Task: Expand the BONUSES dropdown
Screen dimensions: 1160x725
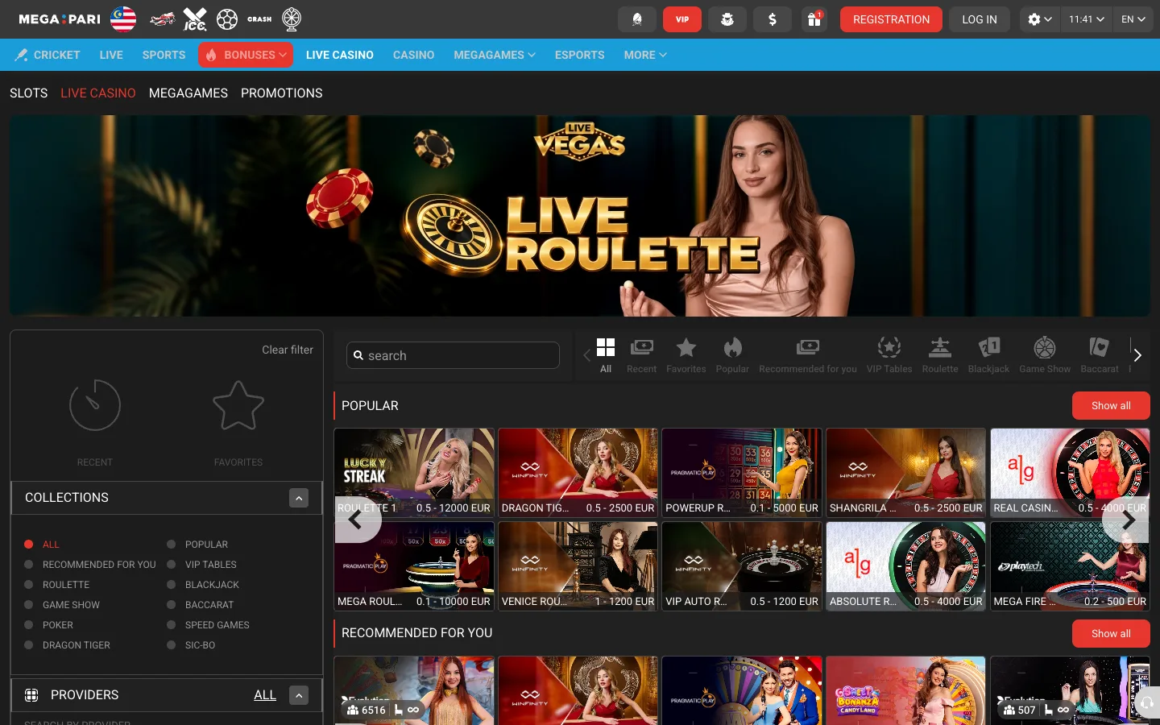Action: point(246,55)
